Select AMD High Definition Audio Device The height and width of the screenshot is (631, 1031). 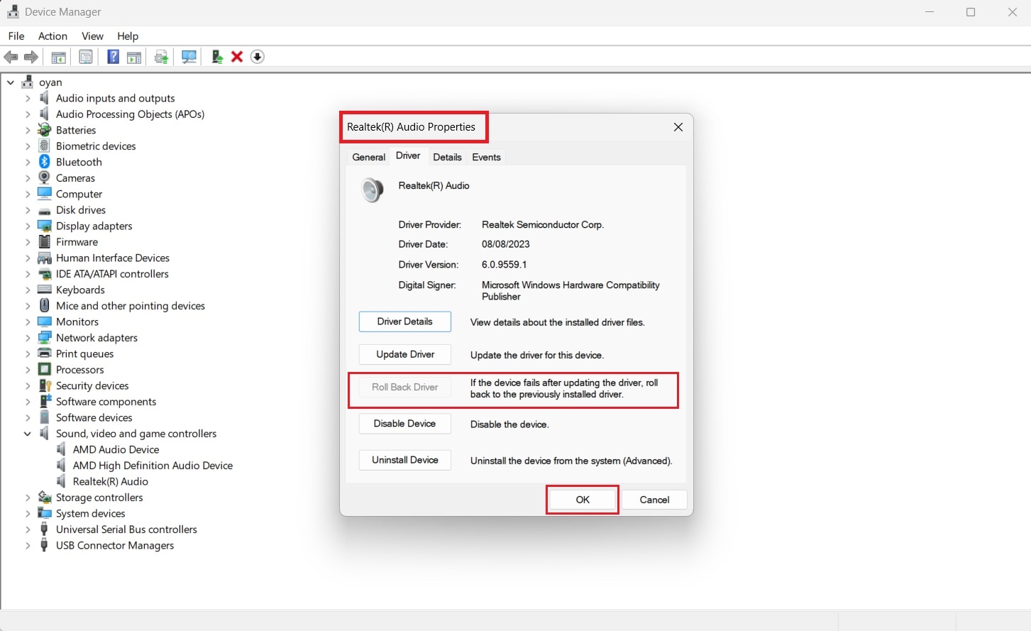153,466
